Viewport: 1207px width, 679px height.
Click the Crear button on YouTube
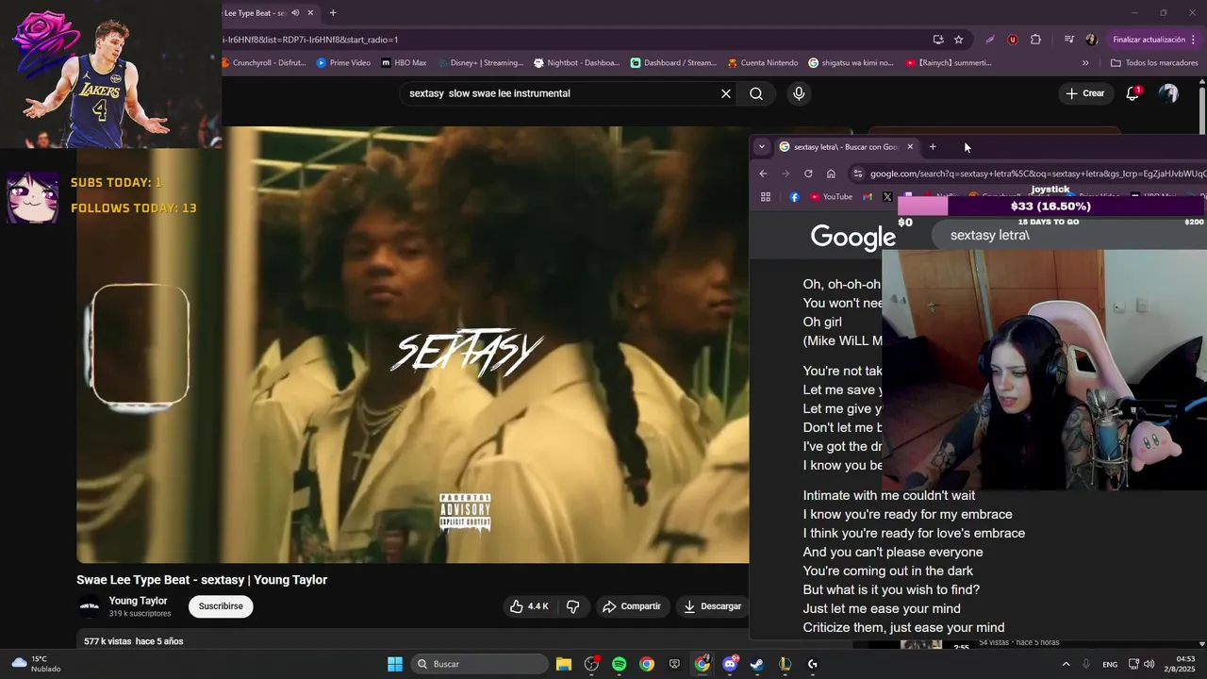pos(1084,93)
